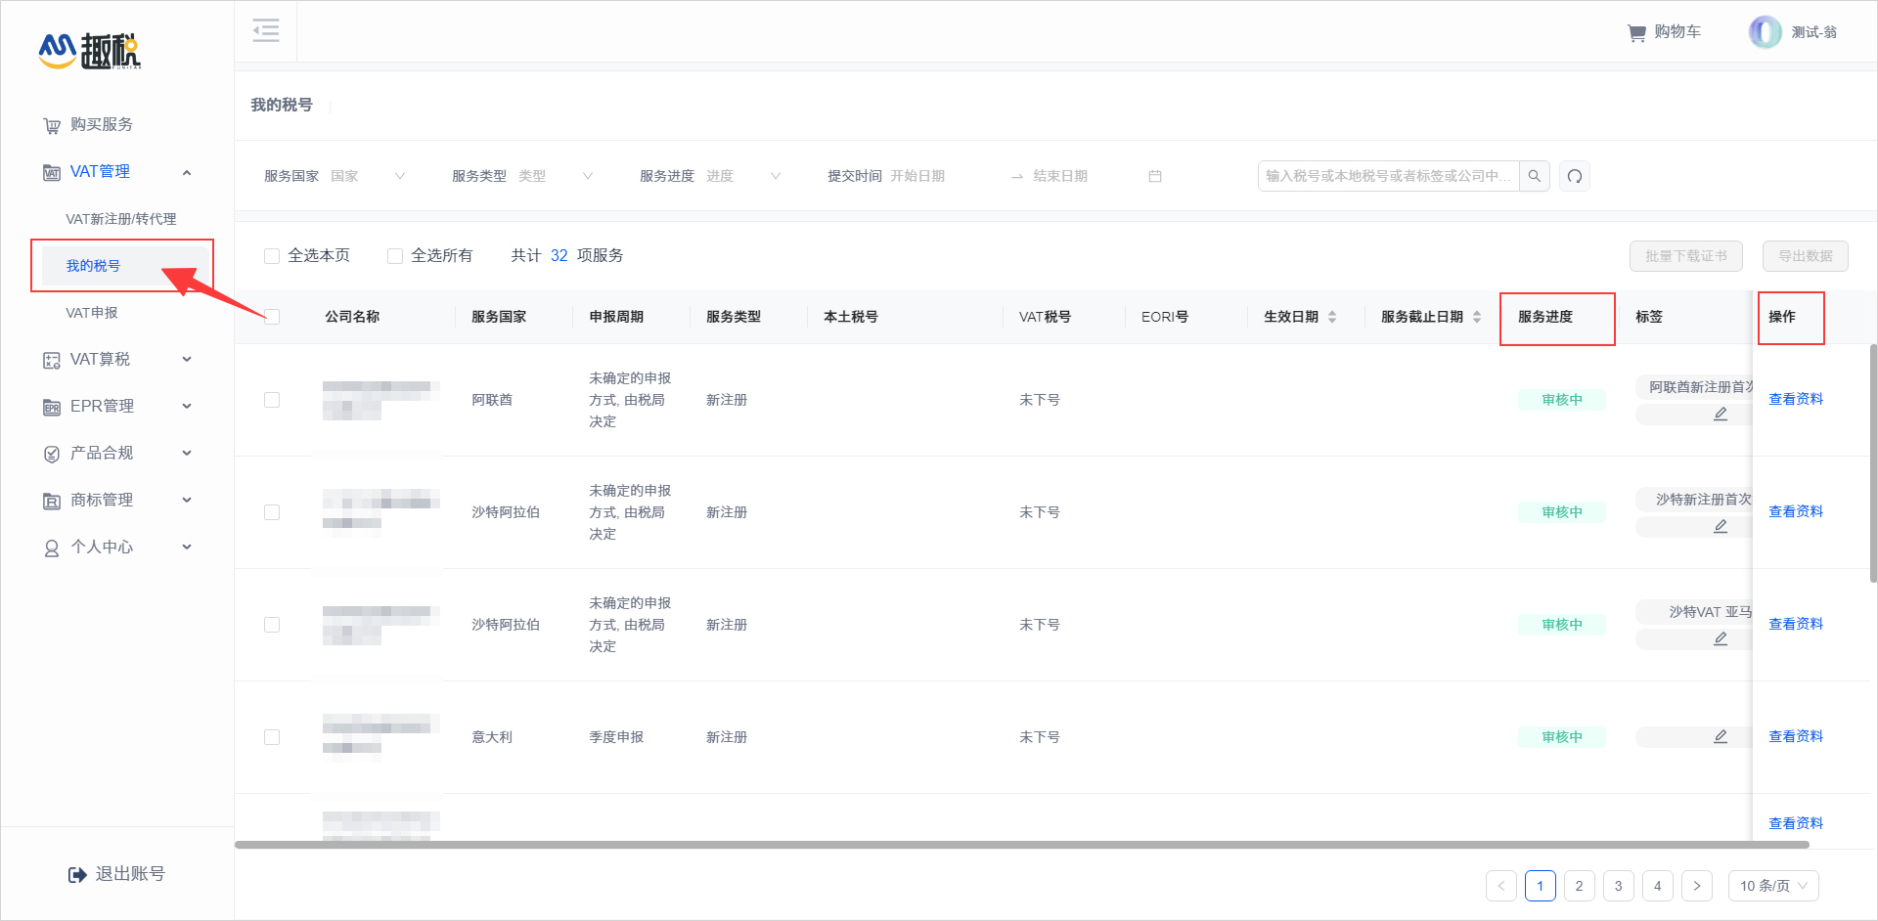Open the 10条/页 page size dropdown

[x=1772, y=886]
